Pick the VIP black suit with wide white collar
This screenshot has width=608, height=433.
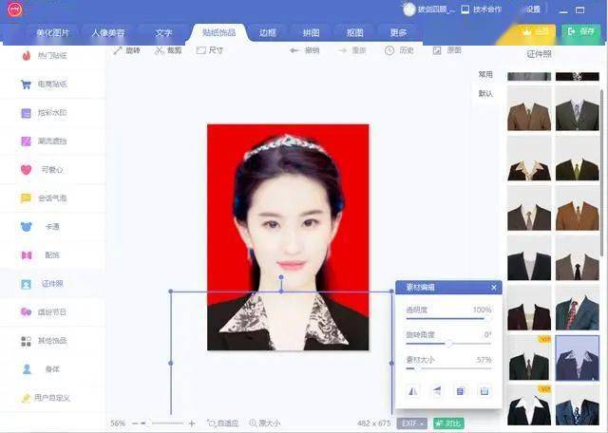click(529, 405)
